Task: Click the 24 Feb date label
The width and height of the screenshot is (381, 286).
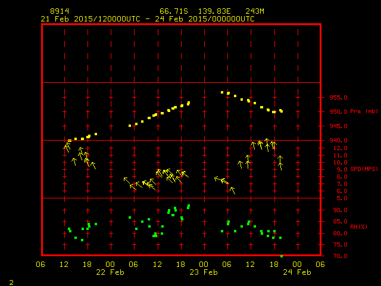Action: (x=296, y=272)
